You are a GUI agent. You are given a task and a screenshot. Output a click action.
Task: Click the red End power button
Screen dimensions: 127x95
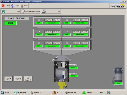tap(5, 6)
